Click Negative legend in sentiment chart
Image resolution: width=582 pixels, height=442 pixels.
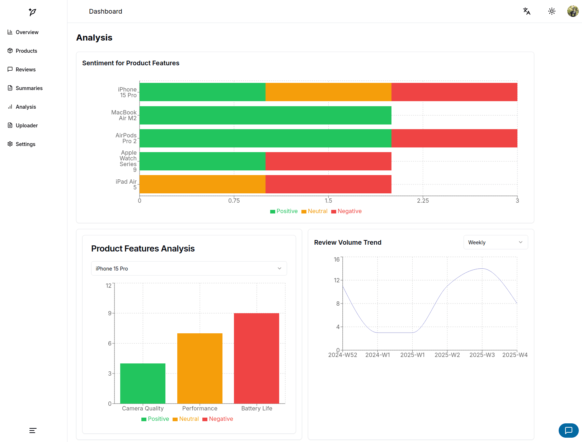point(346,211)
